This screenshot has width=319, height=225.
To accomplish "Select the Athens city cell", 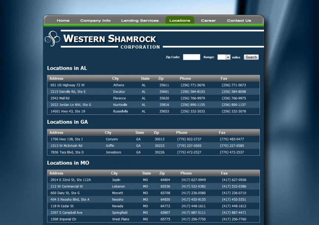I will click(x=119, y=85).
